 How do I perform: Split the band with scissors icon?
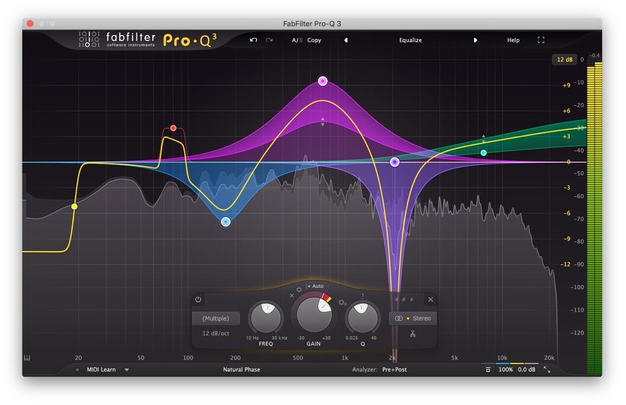tap(413, 334)
